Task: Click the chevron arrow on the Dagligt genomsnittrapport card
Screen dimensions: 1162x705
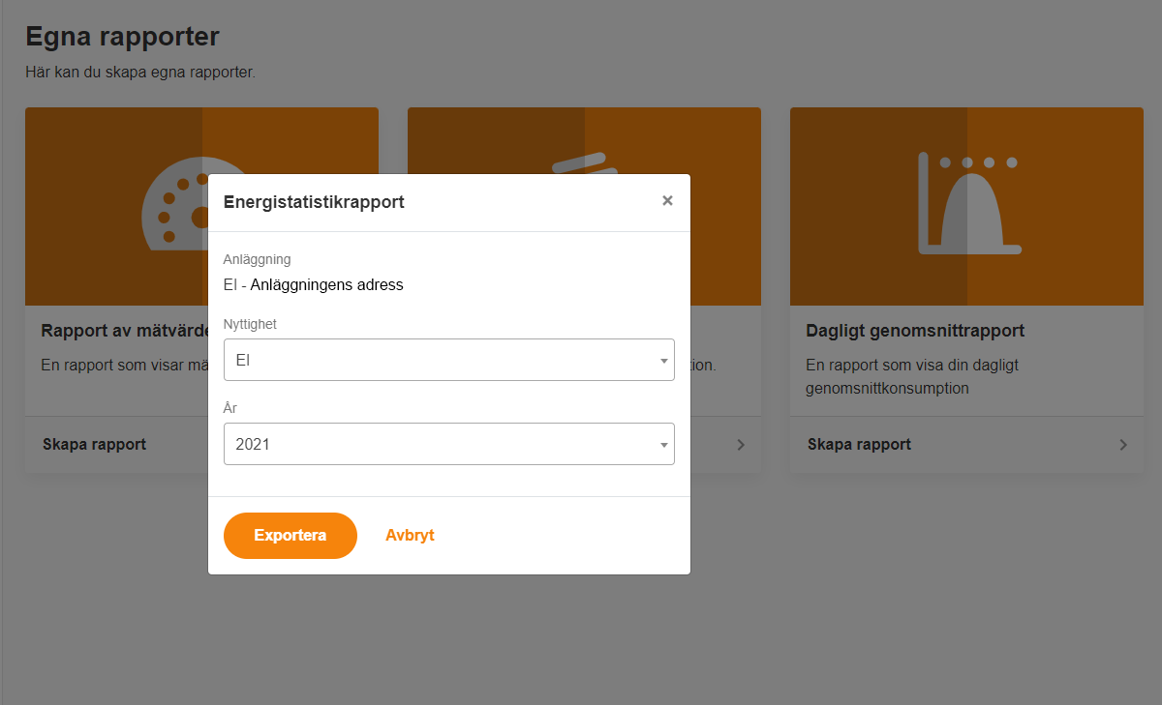Action: pyautogui.click(x=1123, y=445)
